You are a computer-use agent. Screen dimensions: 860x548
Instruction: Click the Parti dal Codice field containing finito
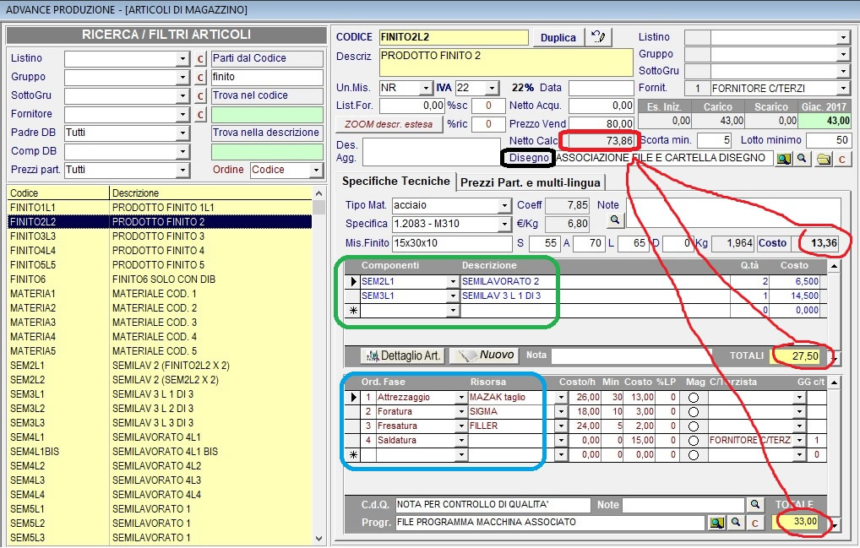267,78
